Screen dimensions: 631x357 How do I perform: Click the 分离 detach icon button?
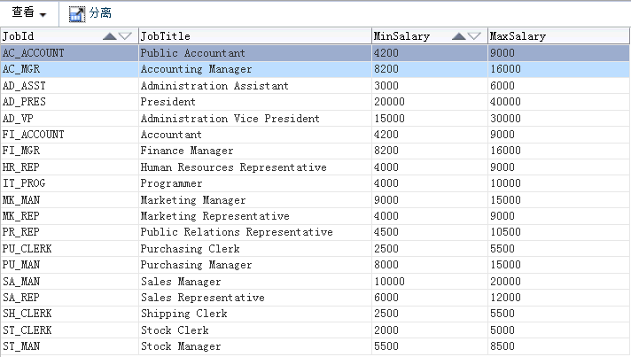[77, 14]
